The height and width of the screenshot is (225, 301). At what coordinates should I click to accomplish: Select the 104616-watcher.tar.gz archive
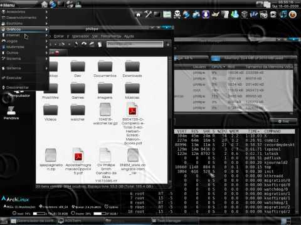pyautogui.click(x=105, y=114)
